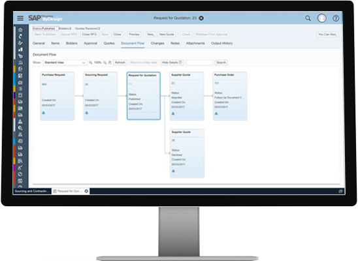This screenshot has height=261, width=358.
Task: Open the user profile avatar
Action: (321, 18)
